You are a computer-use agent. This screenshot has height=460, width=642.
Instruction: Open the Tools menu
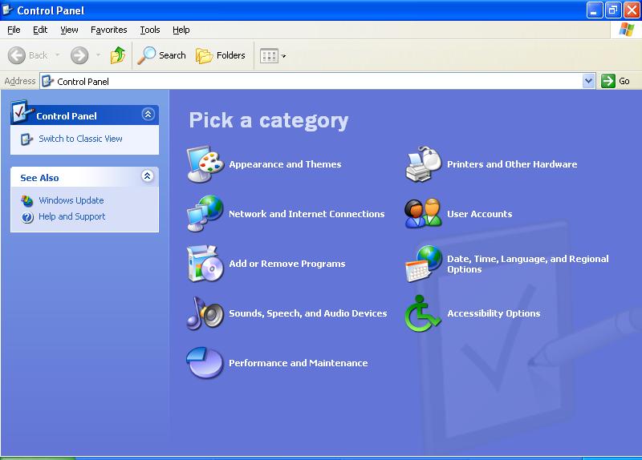click(150, 30)
